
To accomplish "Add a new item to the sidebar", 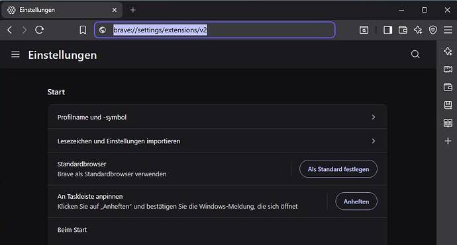I will [x=448, y=141].
